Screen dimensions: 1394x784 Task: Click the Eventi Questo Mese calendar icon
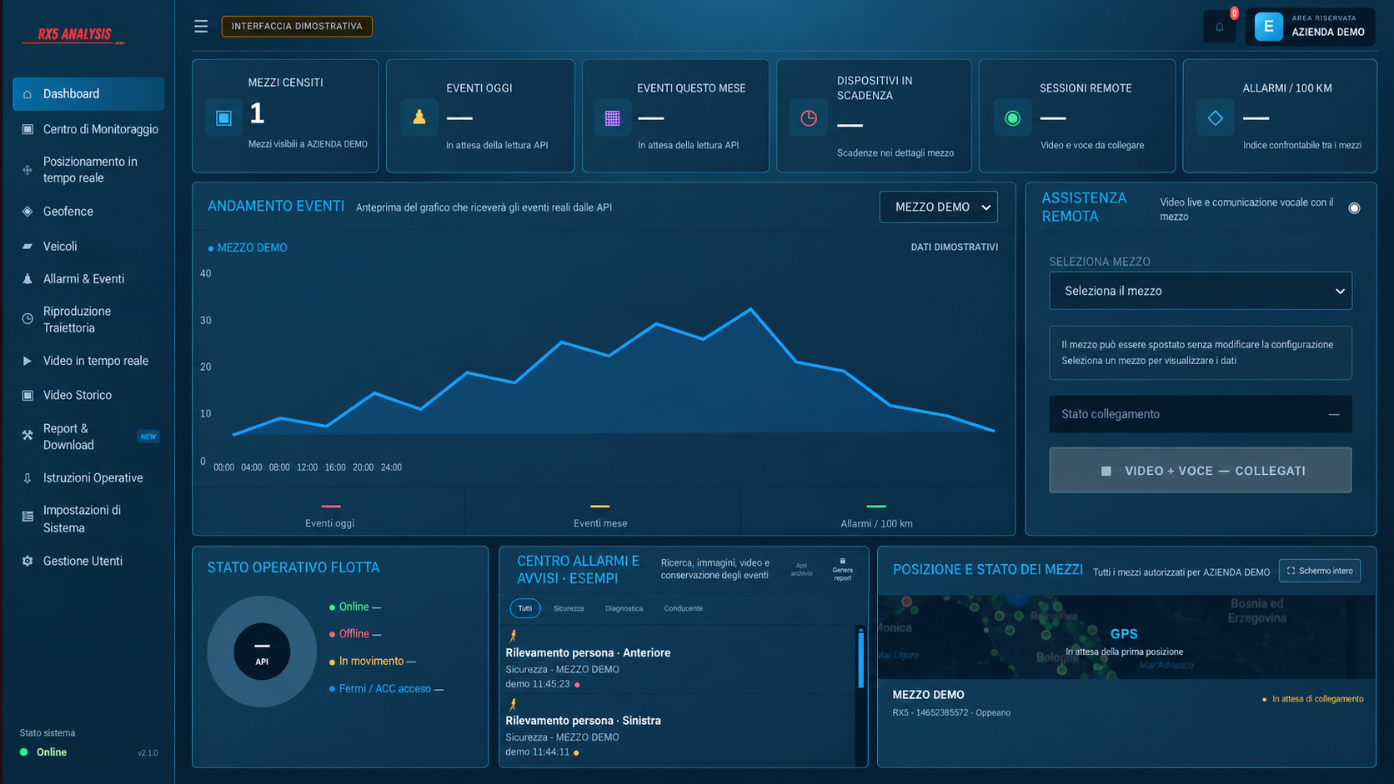[x=613, y=117]
